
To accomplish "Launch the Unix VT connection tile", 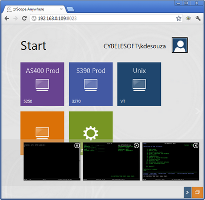I will point(139,84).
